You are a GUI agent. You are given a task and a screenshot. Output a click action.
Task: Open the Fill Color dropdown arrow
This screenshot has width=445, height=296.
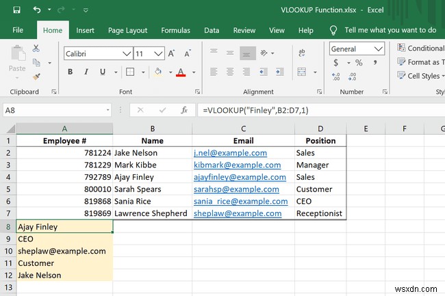point(170,72)
